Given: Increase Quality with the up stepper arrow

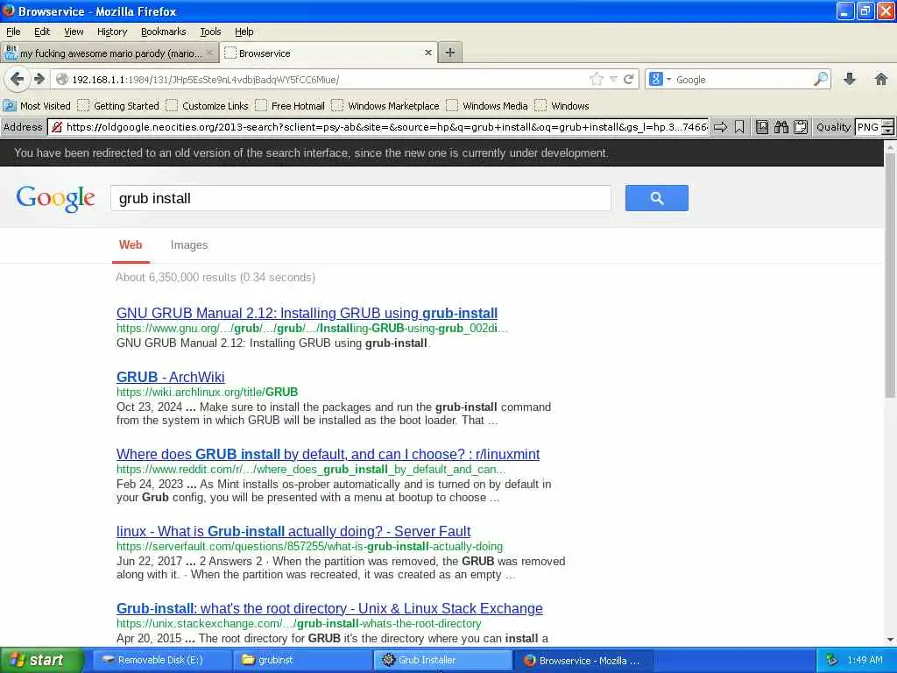Looking at the screenshot, I should pyautogui.click(x=888, y=123).
